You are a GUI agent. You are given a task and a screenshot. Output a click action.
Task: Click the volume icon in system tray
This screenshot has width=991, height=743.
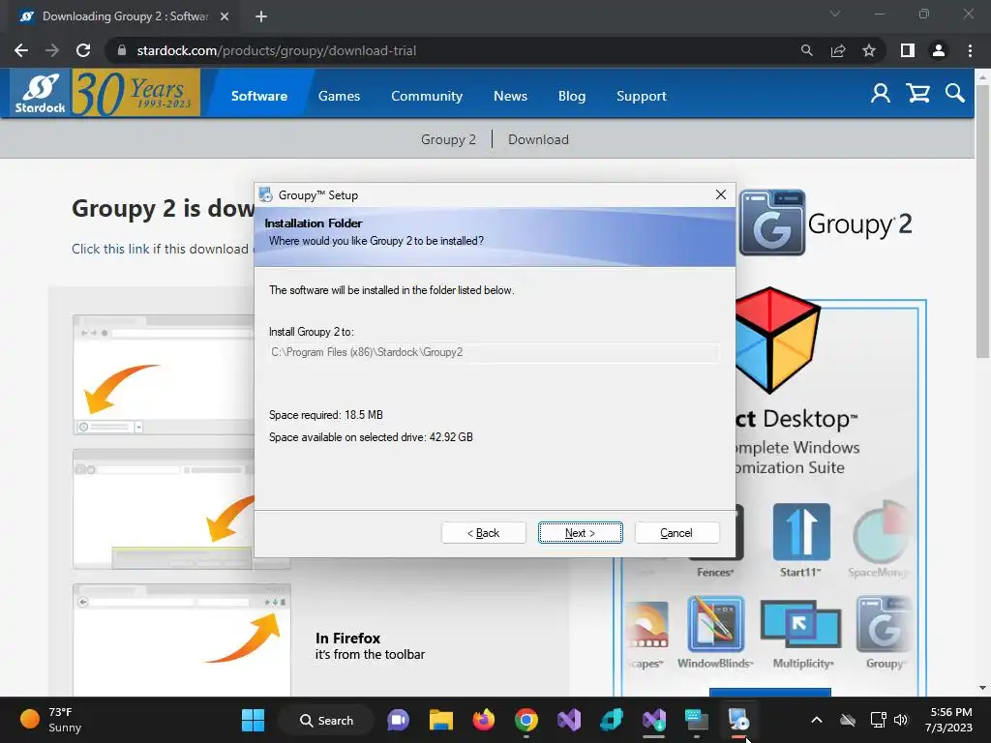901,720
